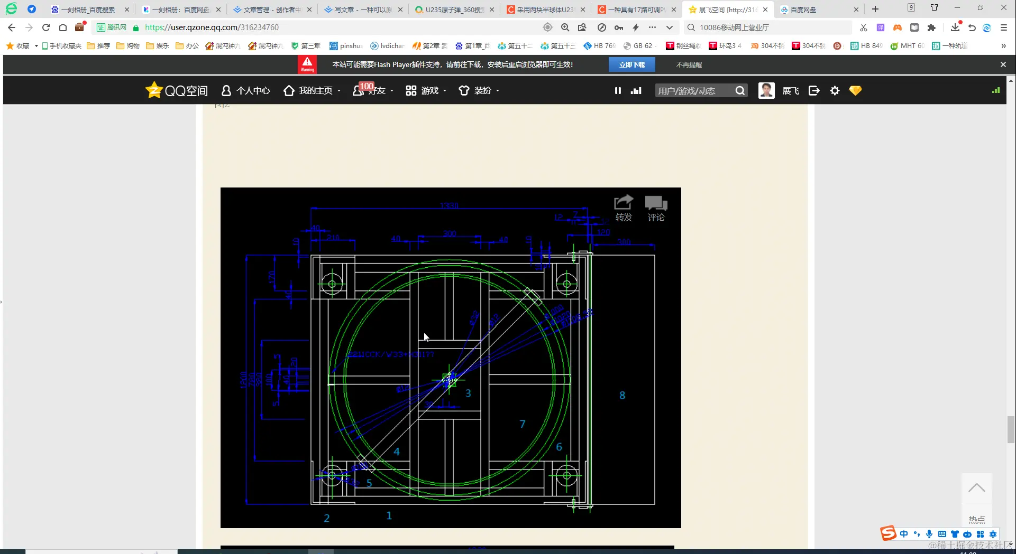1016x554 pixels.
Task: Expand the 装扮 dropdown menu
Action: pyautogui.click(x=498, y=91)
